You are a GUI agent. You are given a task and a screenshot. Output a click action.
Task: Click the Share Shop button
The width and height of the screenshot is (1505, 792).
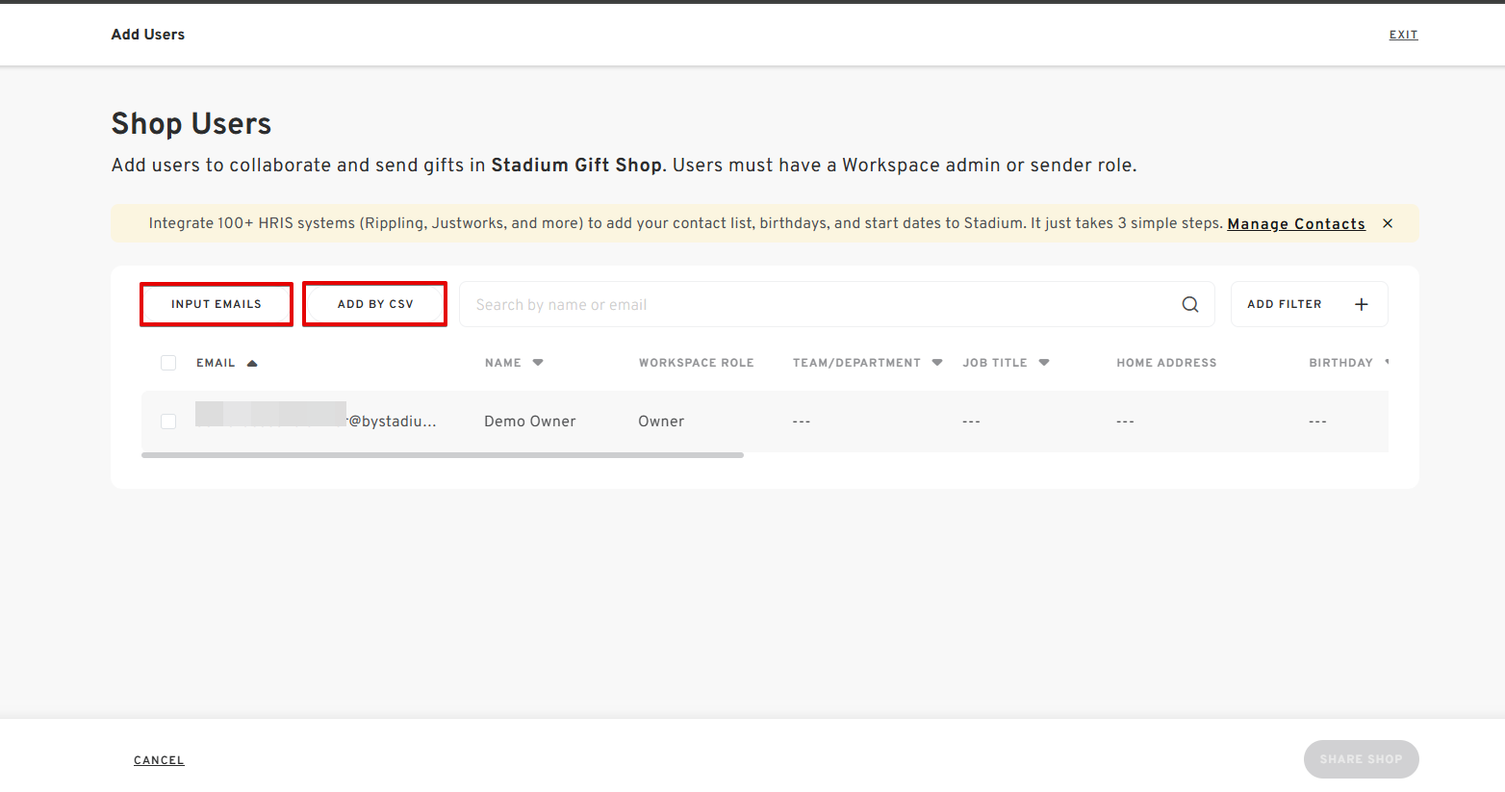(x=1361, y=759)
